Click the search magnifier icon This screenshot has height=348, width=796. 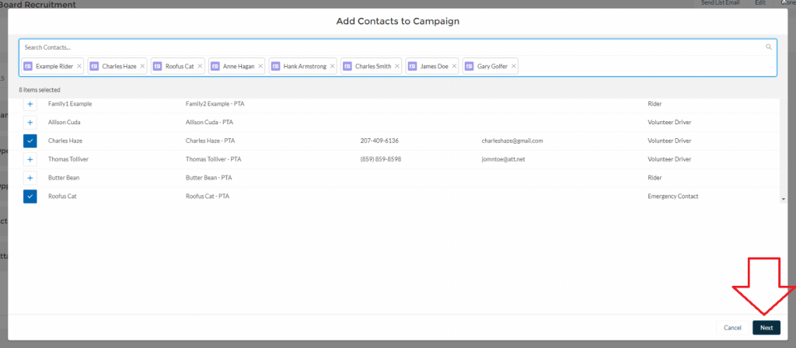[769, 47]
